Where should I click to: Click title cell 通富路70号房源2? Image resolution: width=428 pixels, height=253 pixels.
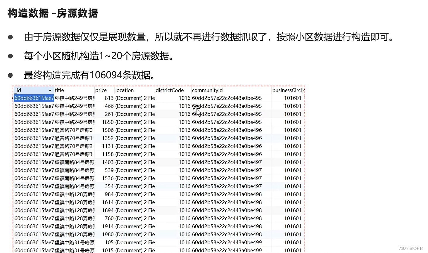[74, 146]
